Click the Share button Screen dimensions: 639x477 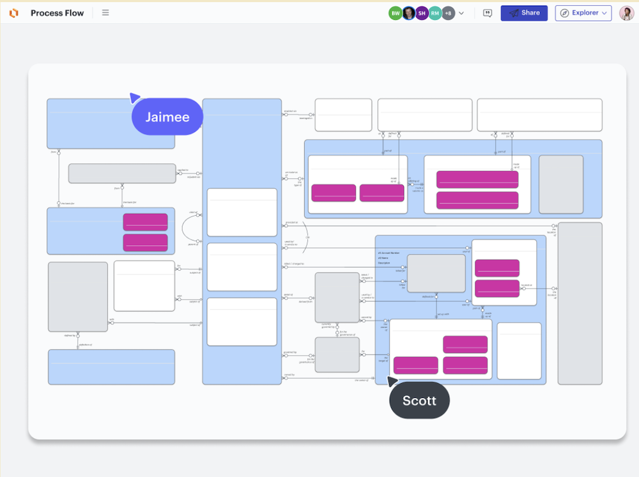click(x=524, y=13)
